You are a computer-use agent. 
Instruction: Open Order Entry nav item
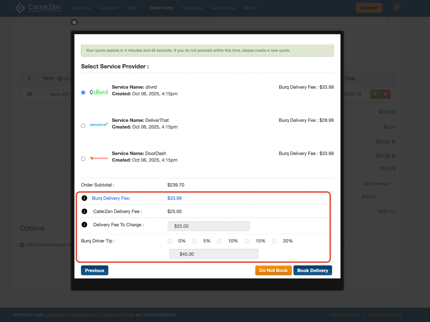162,8
